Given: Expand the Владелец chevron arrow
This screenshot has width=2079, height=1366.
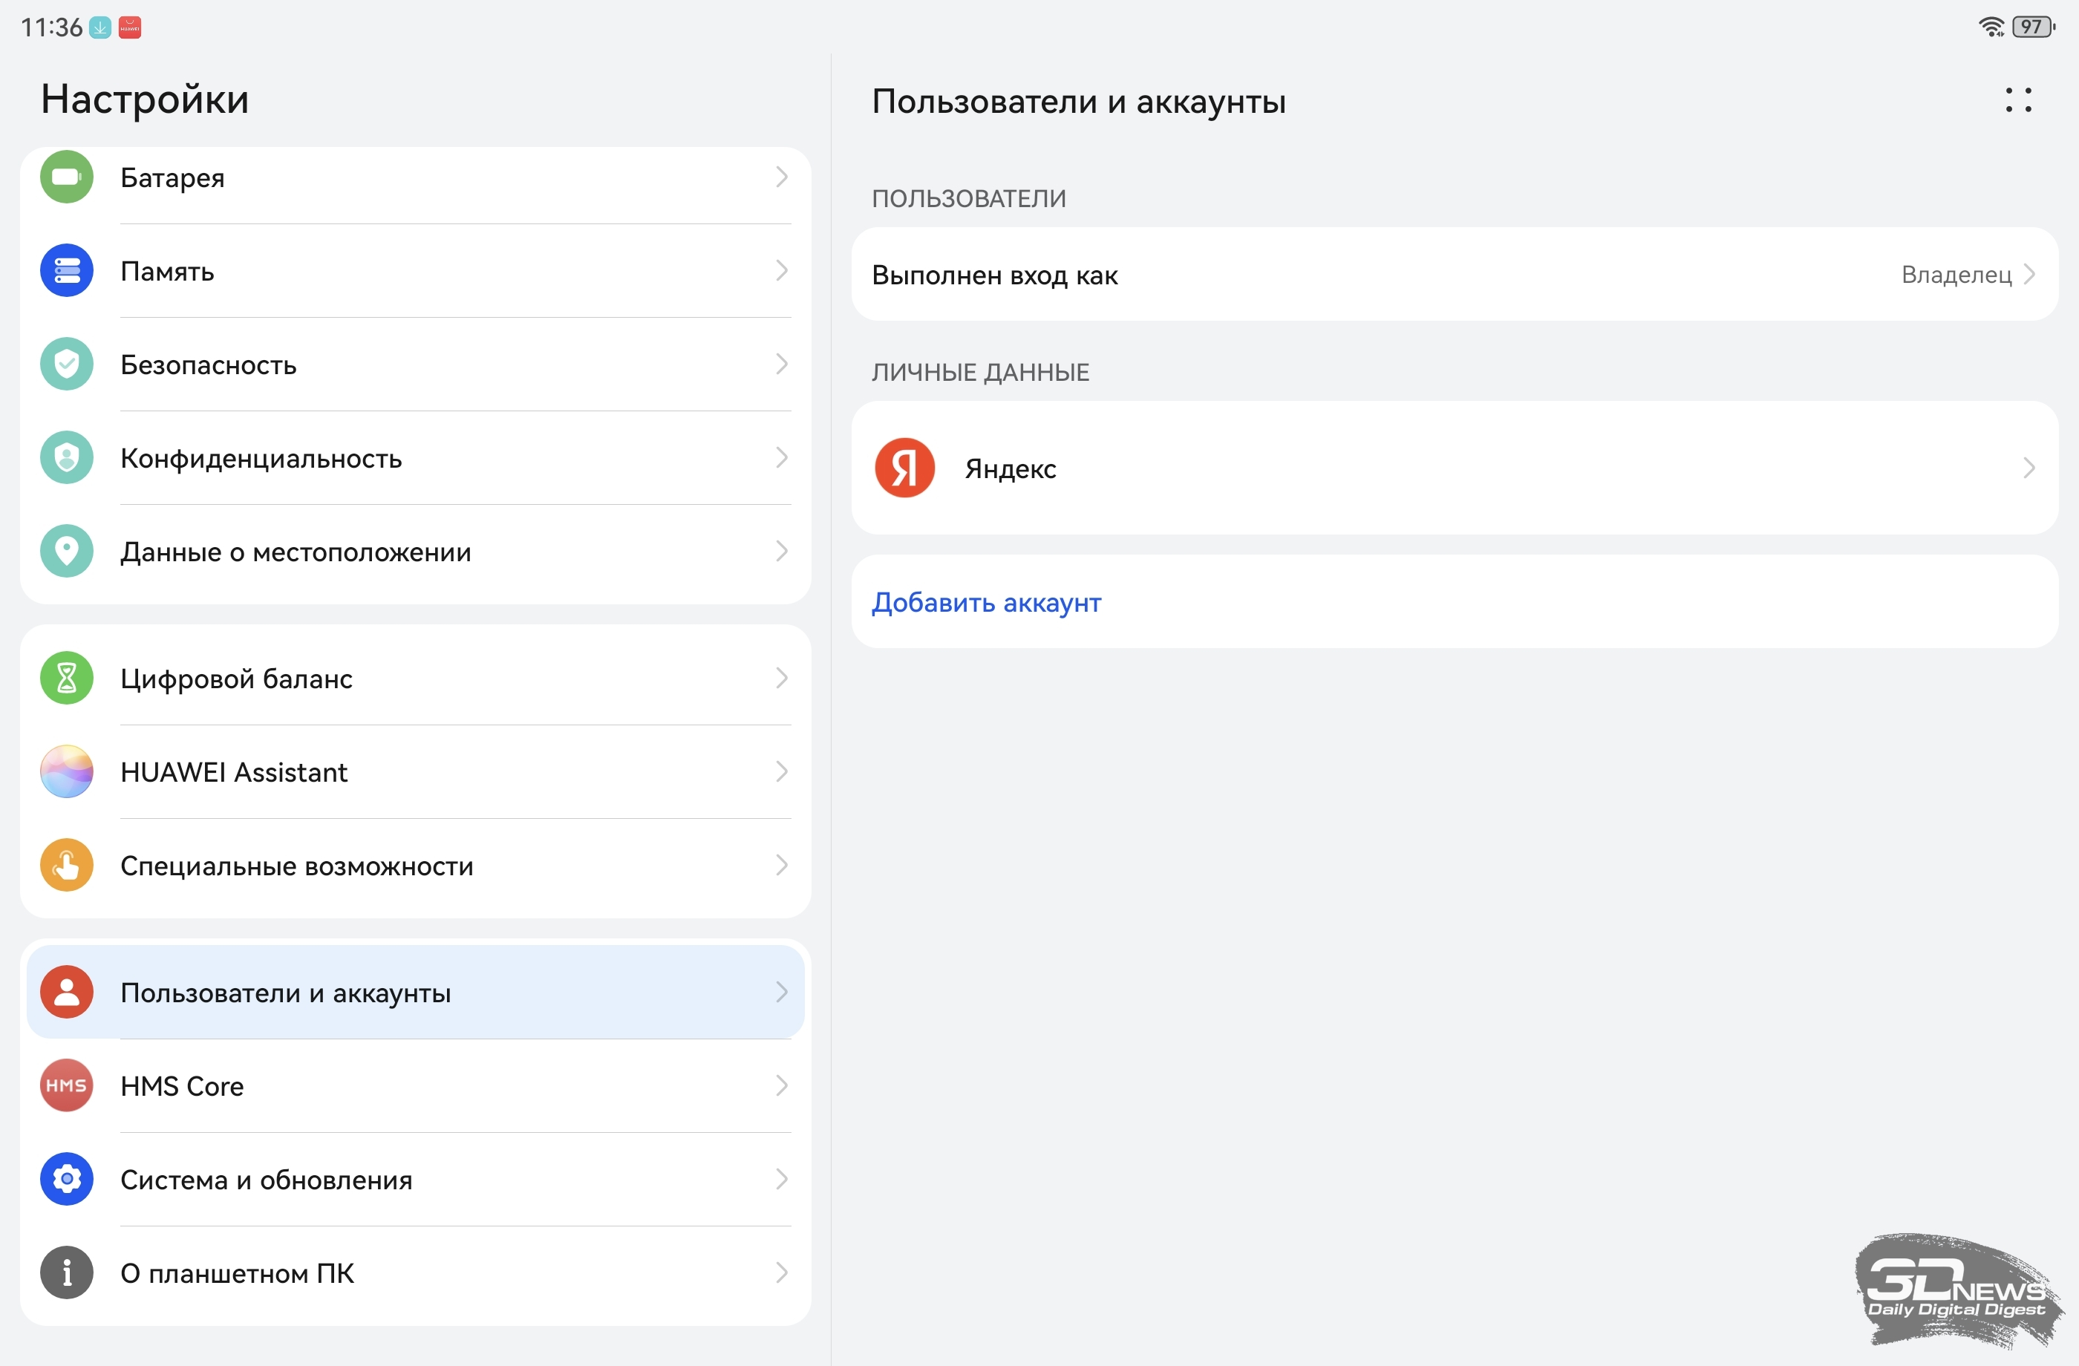Looking at the screenshot, I should 2030,274.
